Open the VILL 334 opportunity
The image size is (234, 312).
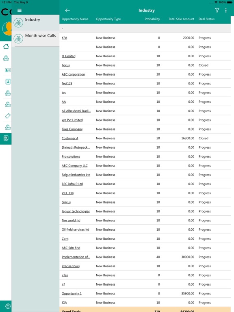pyautogui.click(x=67, y=193)
